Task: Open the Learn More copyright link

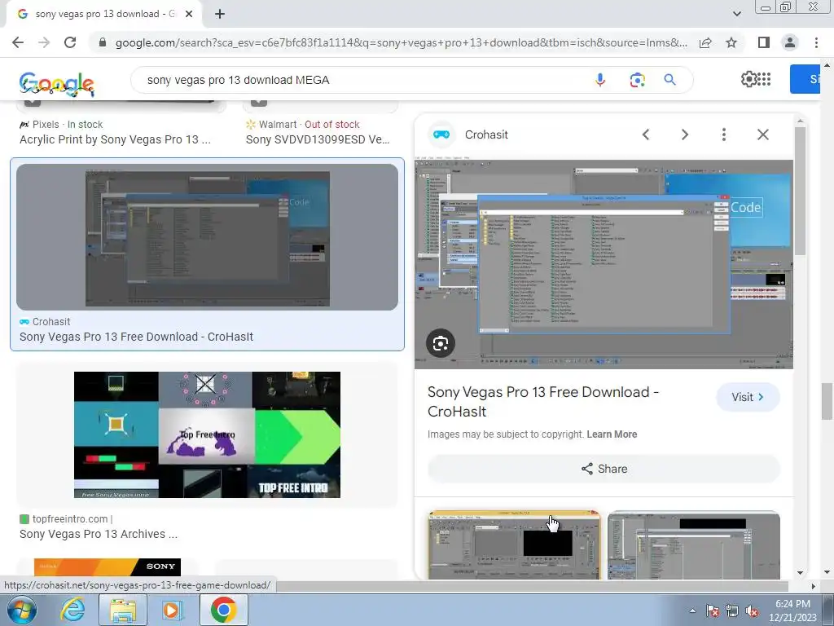Action: [x=612, y=434]
